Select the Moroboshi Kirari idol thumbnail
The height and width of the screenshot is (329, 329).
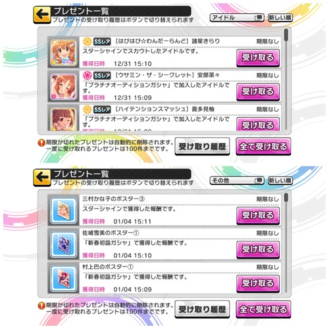63,52
